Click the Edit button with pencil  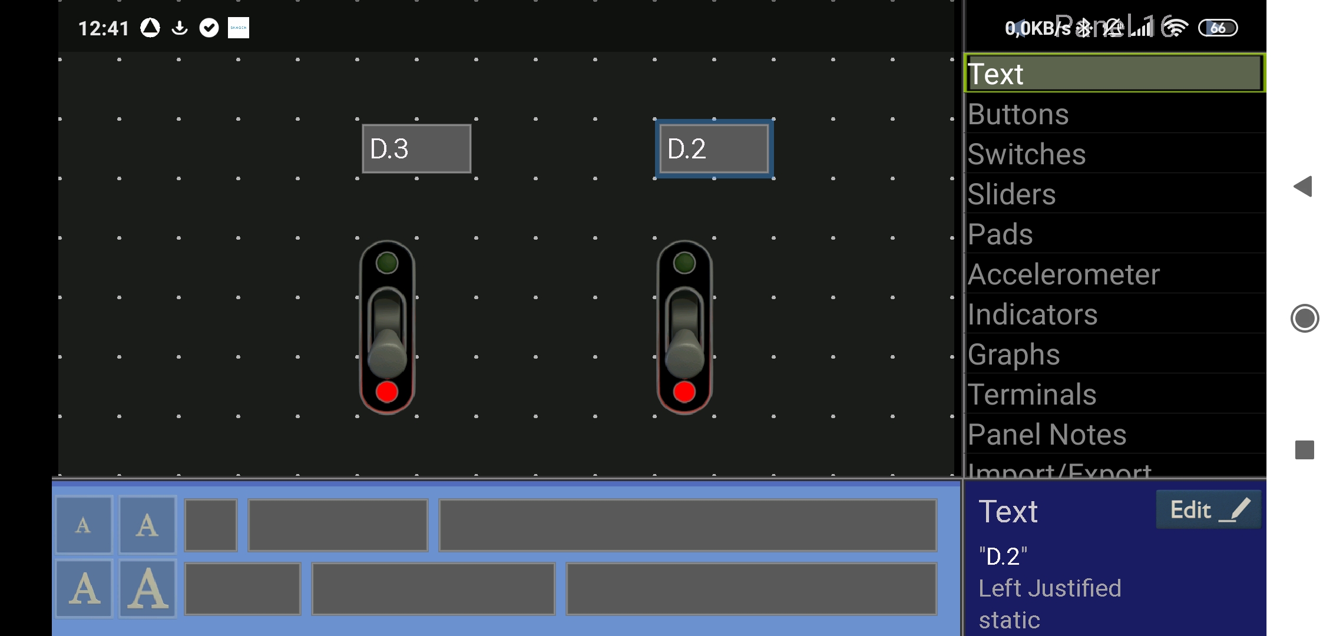[1208, 509]
